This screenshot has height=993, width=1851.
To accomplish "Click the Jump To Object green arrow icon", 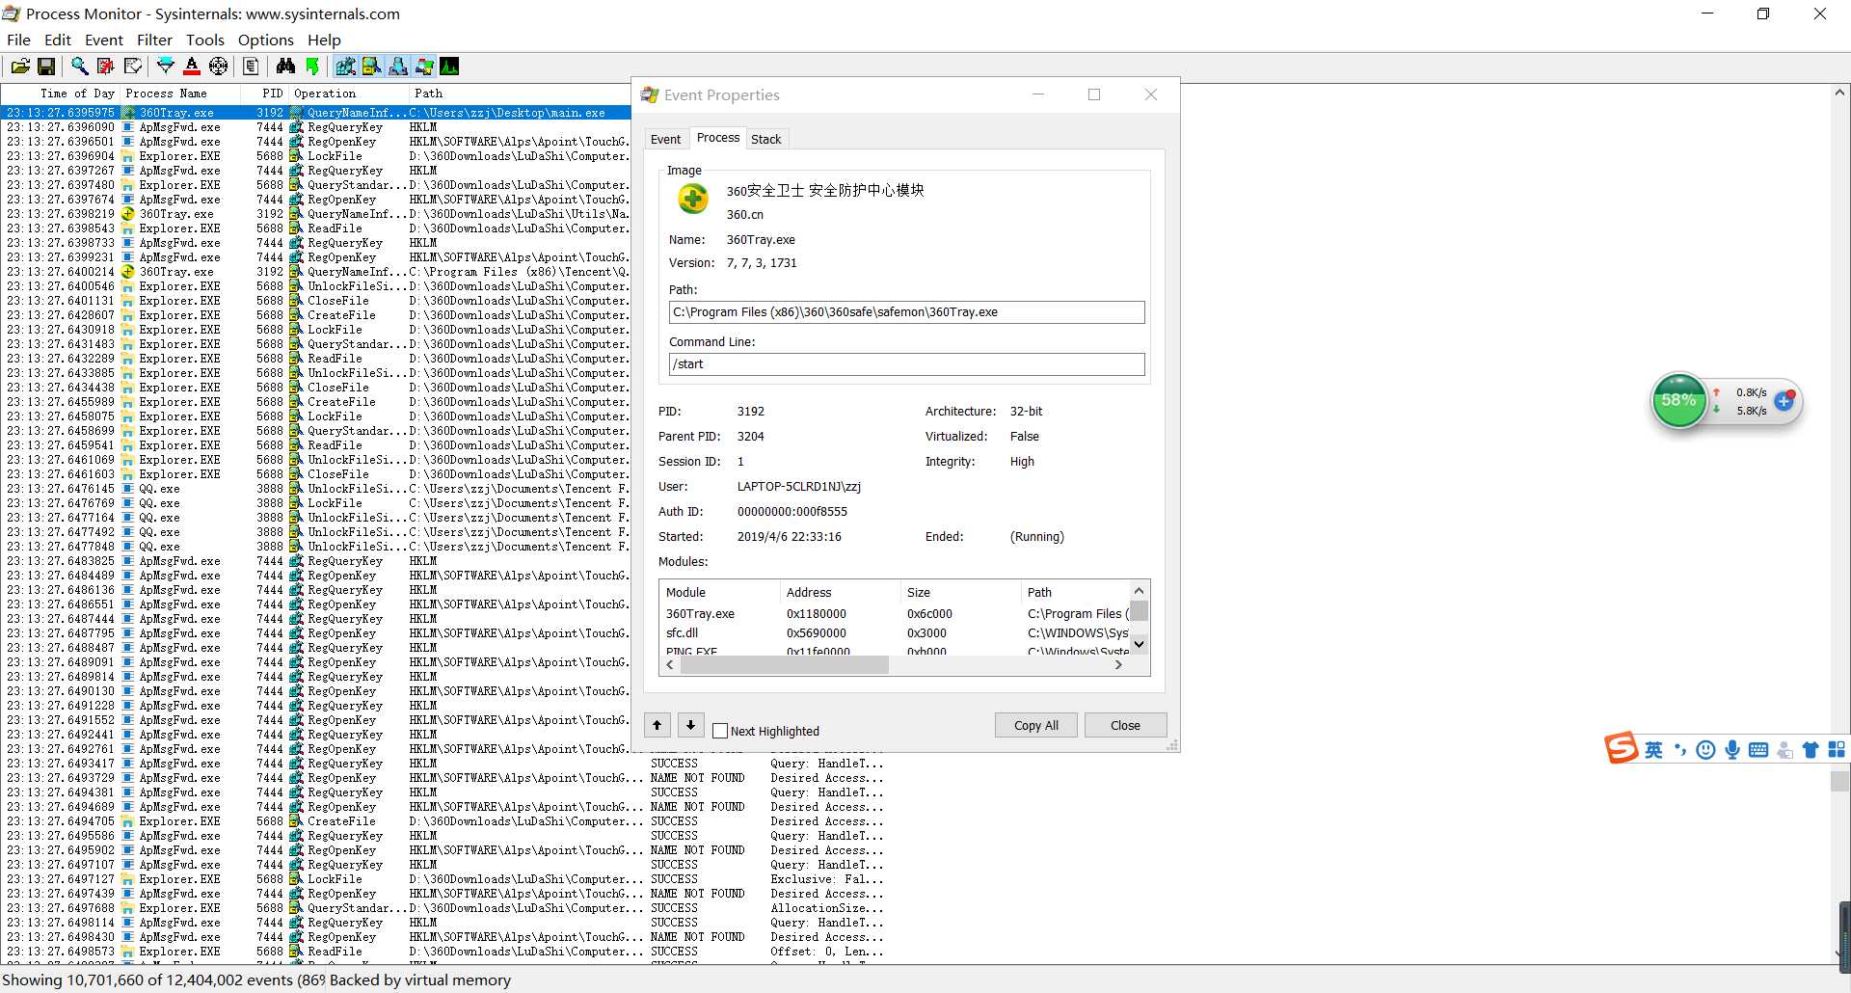I will (x=312, y=66).
